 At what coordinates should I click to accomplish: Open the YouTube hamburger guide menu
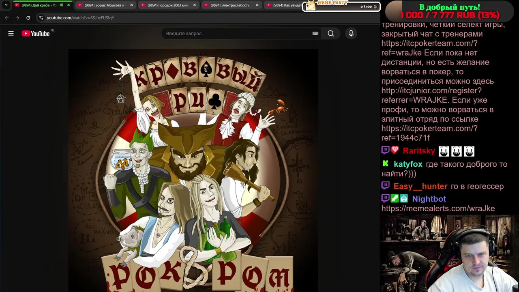pyautogui.click(x=11, y=34)
